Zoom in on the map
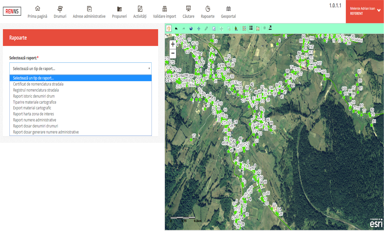Viewport: 384px width, 242px height. tap(173, 44)
